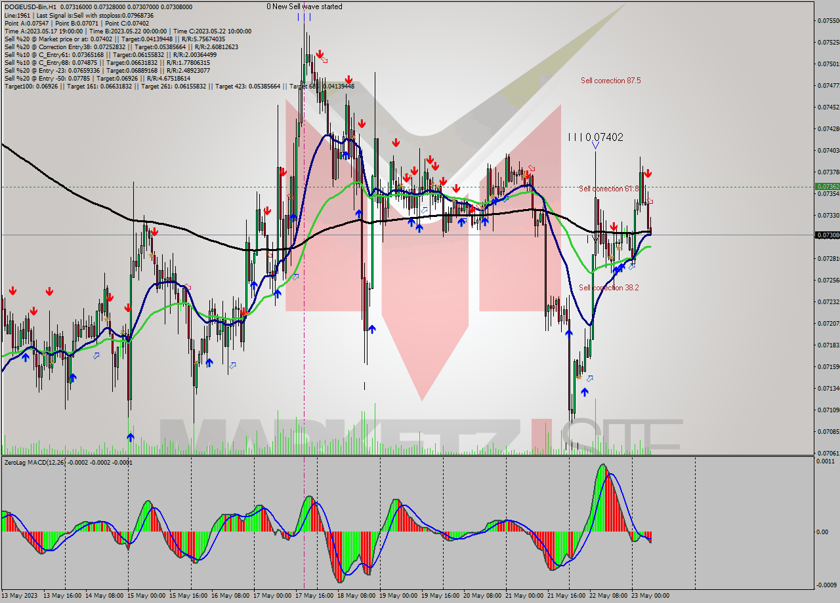The image size is (840, 603).
Task: Click the 0.07477 price axis value
Action: tap(828, 85)
